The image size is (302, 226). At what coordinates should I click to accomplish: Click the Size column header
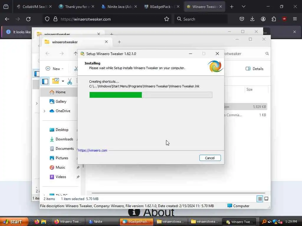click(250, 89)
